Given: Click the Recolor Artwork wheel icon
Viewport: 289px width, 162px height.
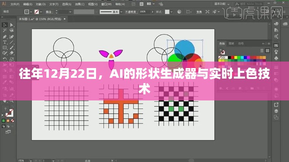Looking at the screenshot, I should pyautogui.click(x=179, y=12).
